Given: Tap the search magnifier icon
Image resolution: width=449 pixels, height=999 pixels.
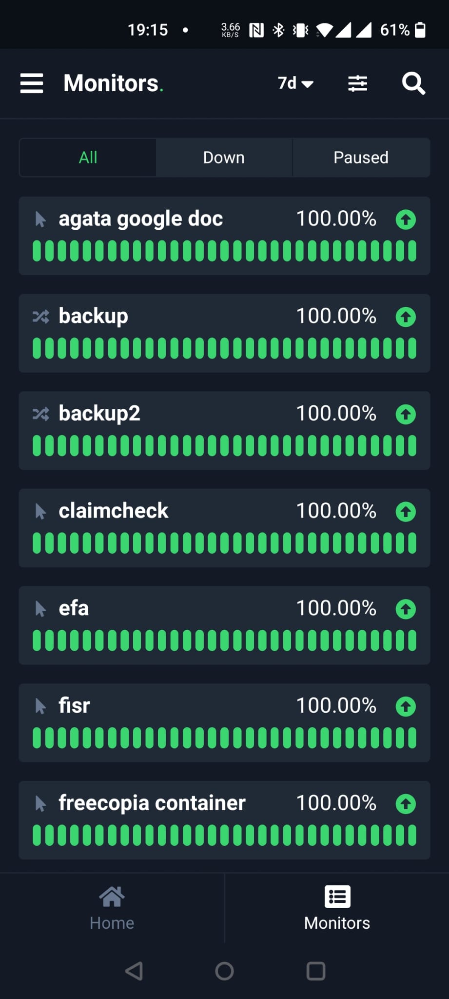Looking at the screenshot, I should click(413, 83).
